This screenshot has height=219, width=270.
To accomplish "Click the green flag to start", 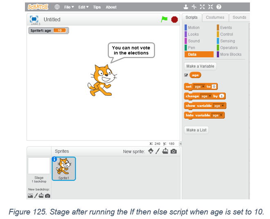I will tap(164, 19).
